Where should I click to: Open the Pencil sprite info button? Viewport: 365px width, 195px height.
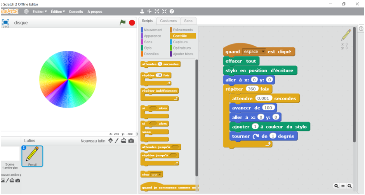coord(24,148)
